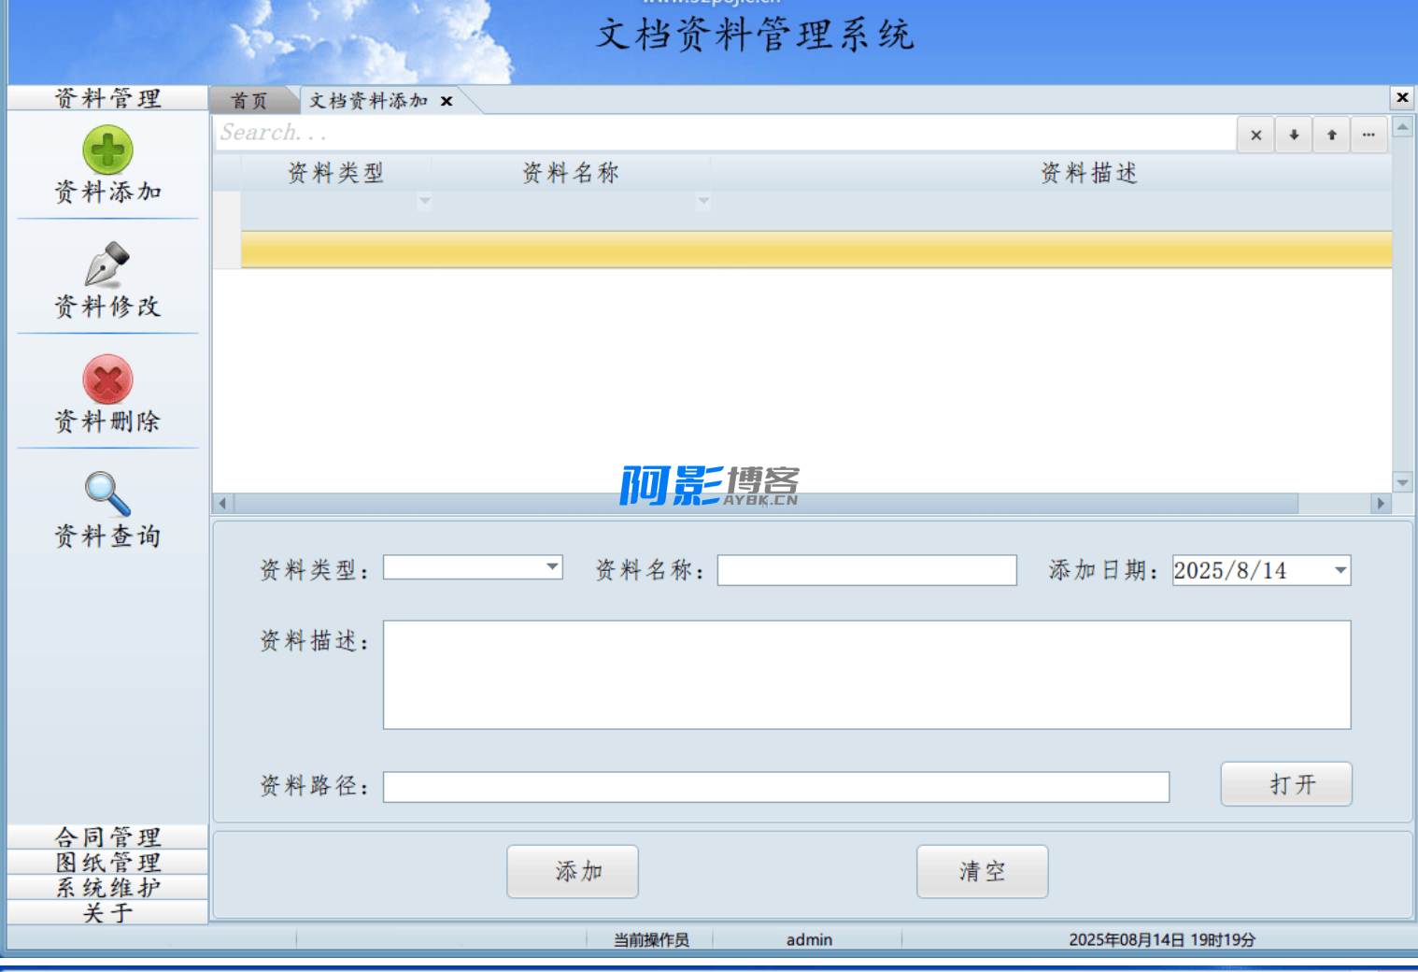Open the 资料名称 column filter dropdown
Viewport: 1418px width, 972px height.
tap(703, 201)
